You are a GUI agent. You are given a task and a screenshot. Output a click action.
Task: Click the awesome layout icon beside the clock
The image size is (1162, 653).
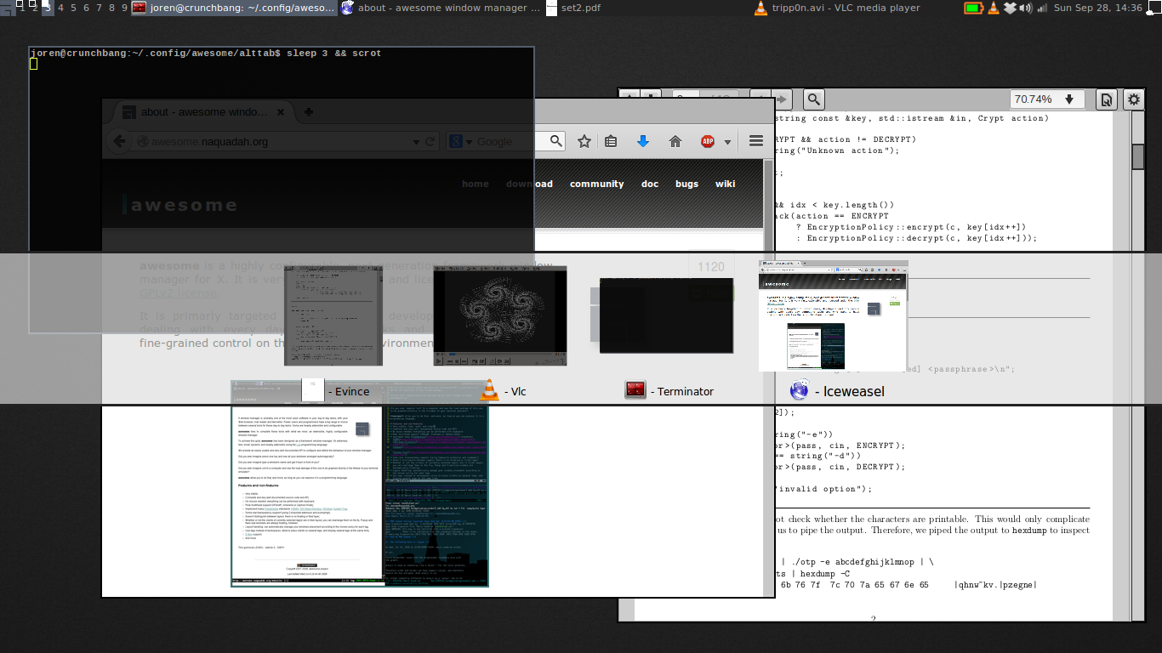1153,8
